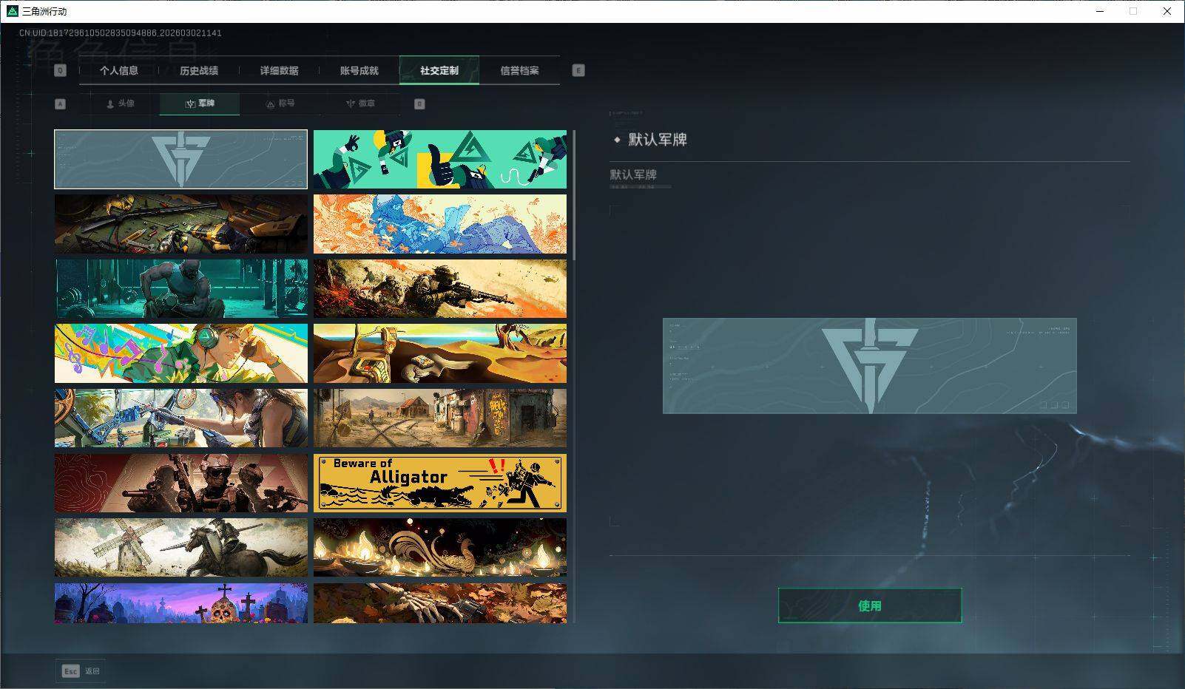Click the A key hint icon
The width and height of the screenshot is (1185, 689).
(61, 104)
